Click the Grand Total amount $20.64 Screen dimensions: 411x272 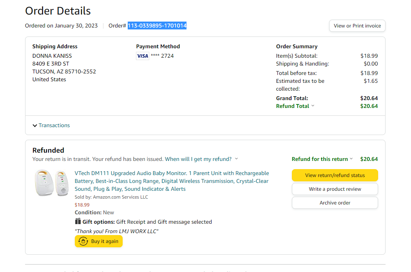pyautogui.click(x=369, y=98)
